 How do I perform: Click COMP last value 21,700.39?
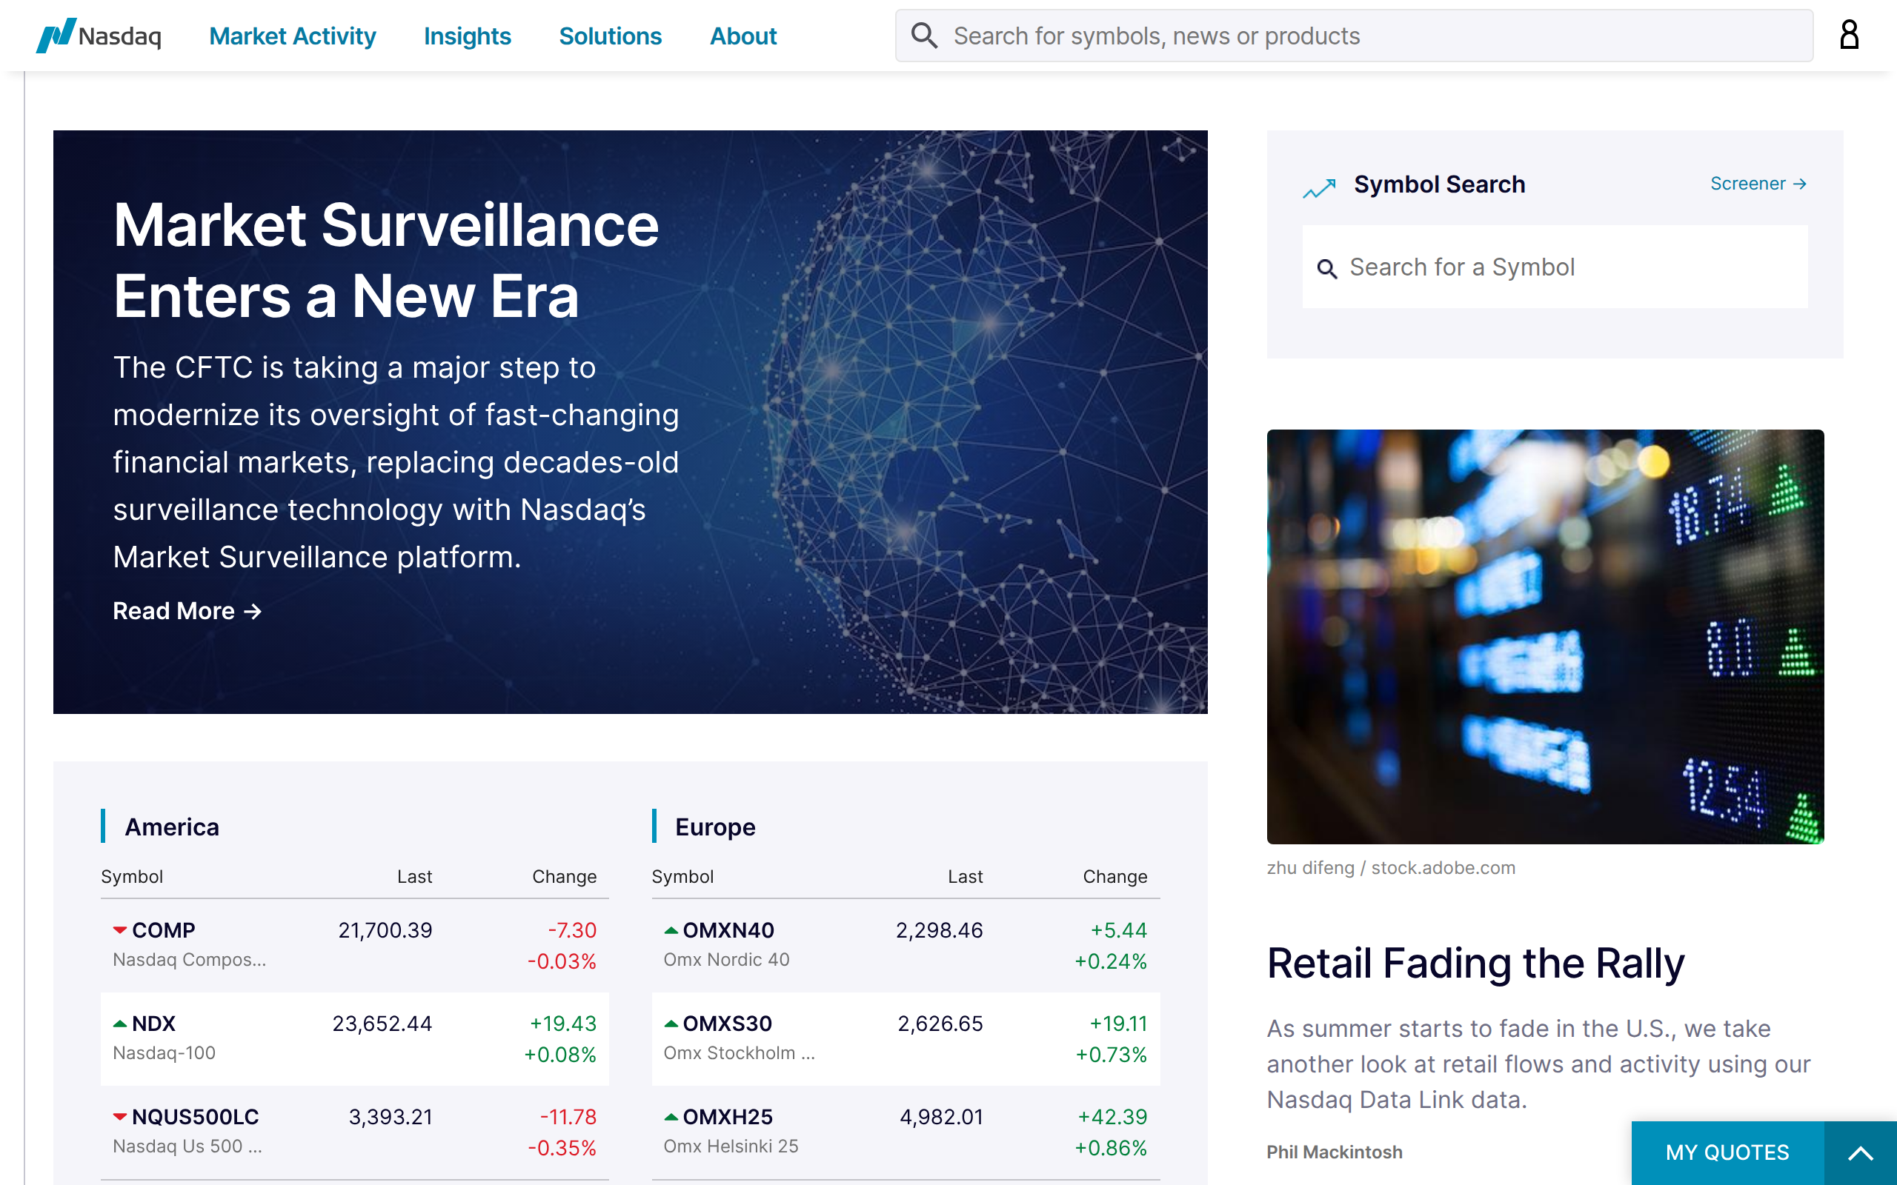[x=385, y=930]
